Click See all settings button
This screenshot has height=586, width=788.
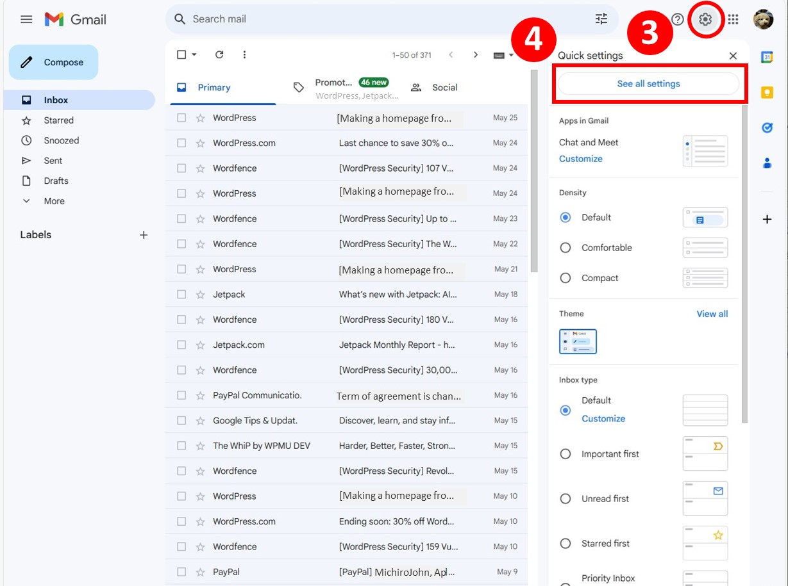click(648, 84)
